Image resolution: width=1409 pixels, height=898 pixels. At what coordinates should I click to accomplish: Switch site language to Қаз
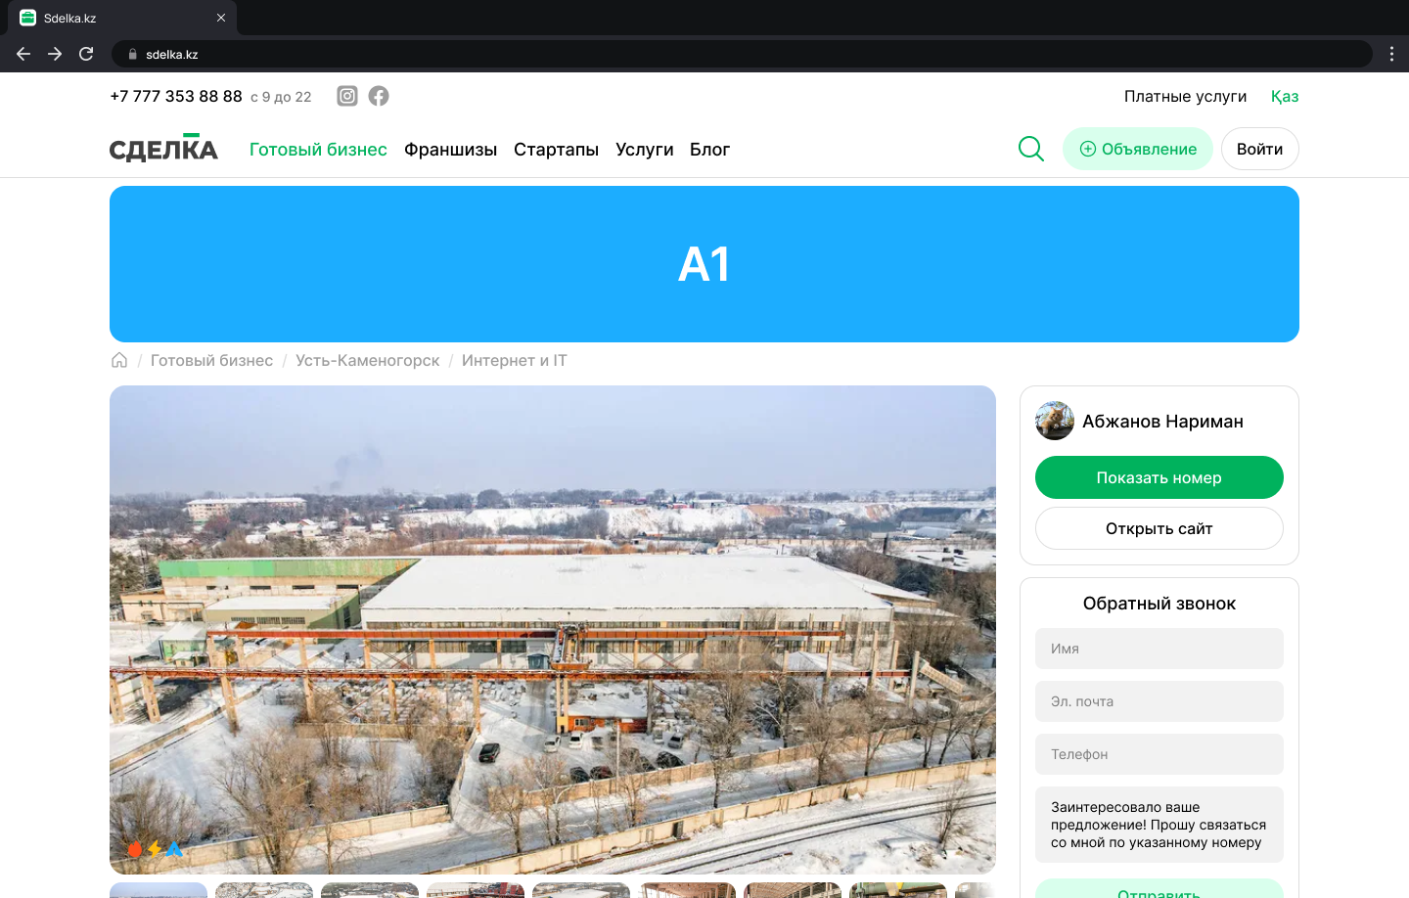coord(1284,96)
